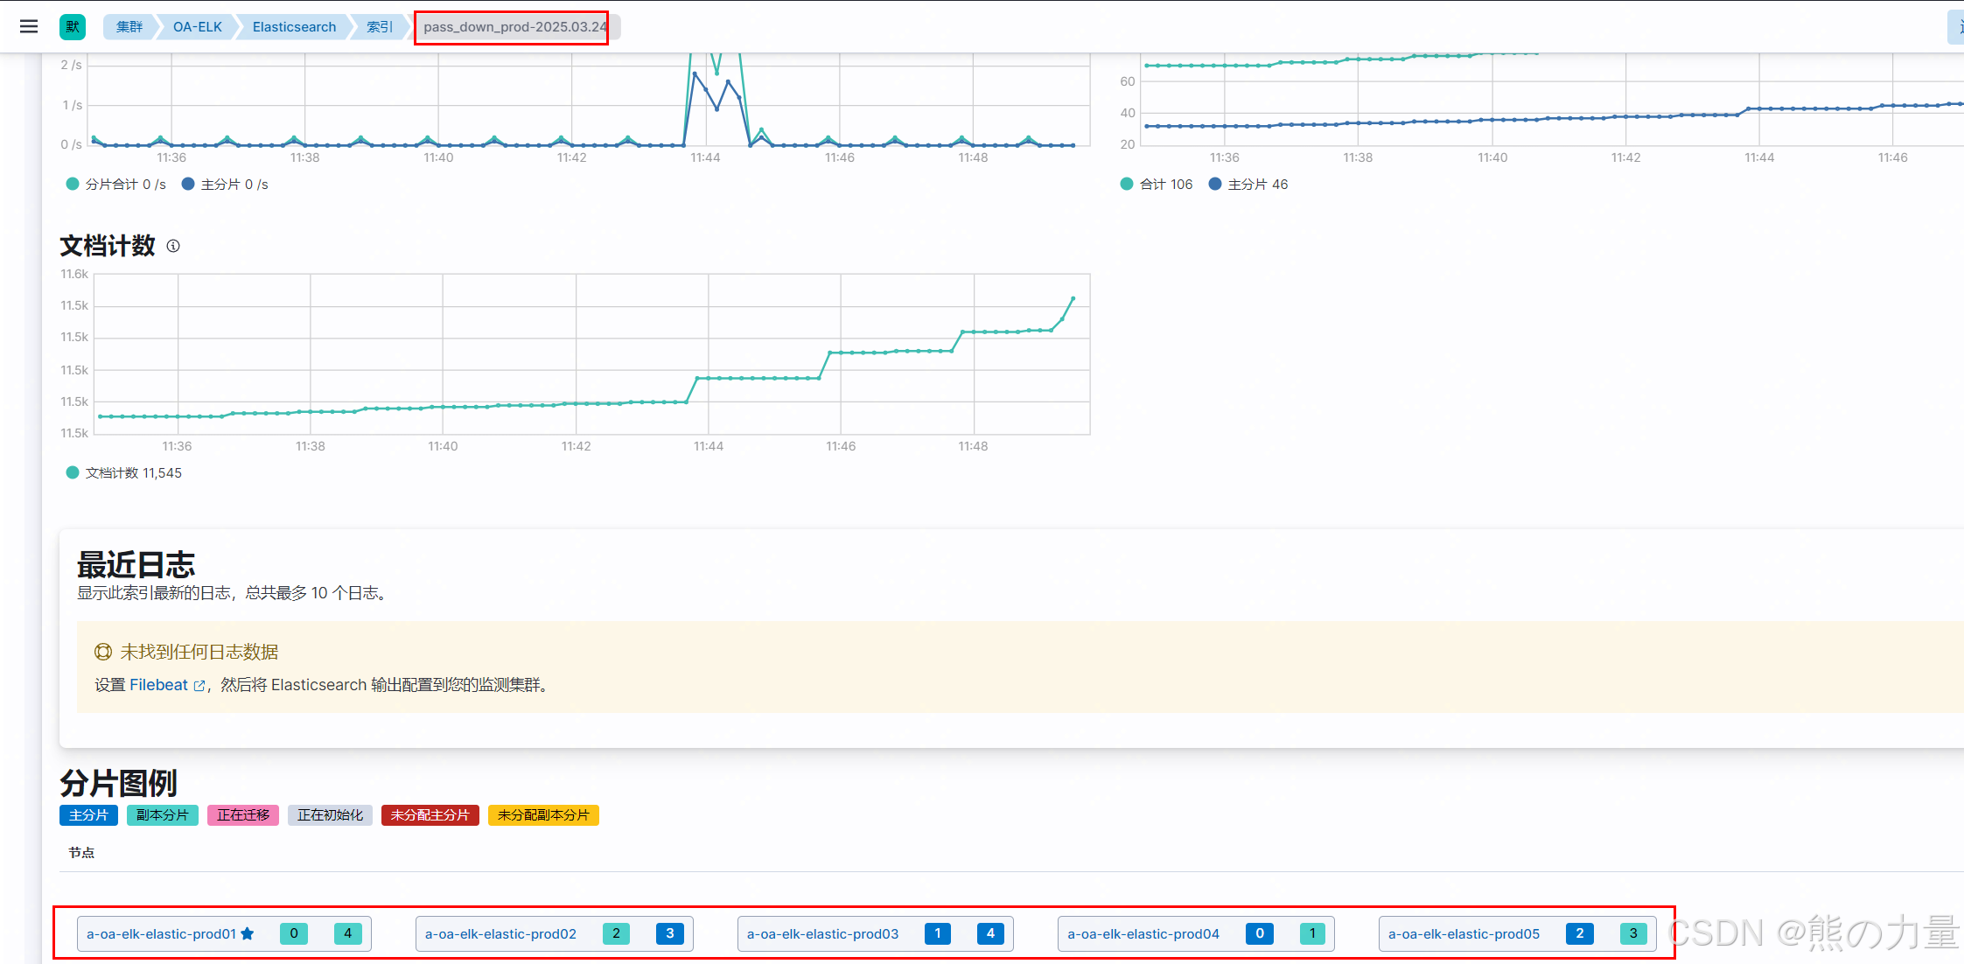1964x964 pixels.
Task: Click replica shard 4 on prod01
Action: 347,933
